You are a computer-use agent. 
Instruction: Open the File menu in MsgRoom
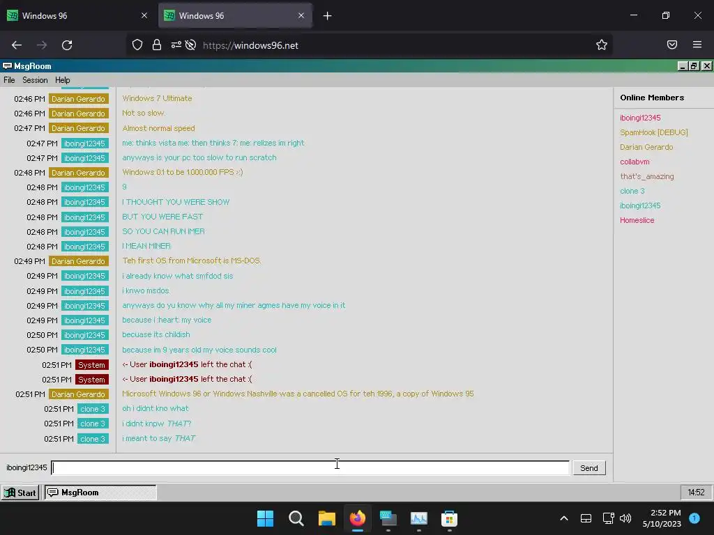9,80
